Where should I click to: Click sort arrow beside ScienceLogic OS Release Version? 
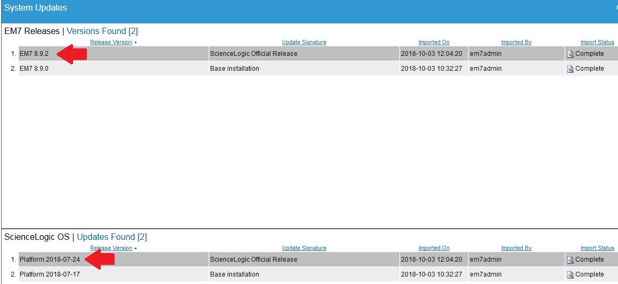coord(135,248)
